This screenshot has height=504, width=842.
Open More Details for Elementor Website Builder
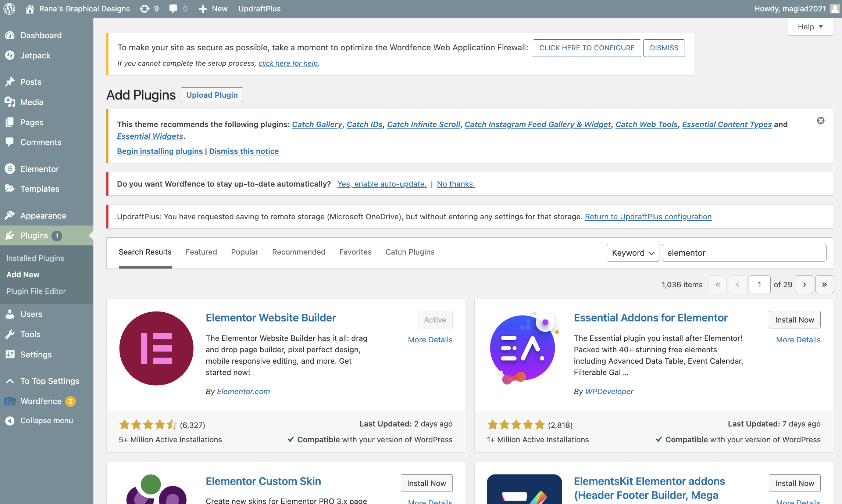point(430,340)
